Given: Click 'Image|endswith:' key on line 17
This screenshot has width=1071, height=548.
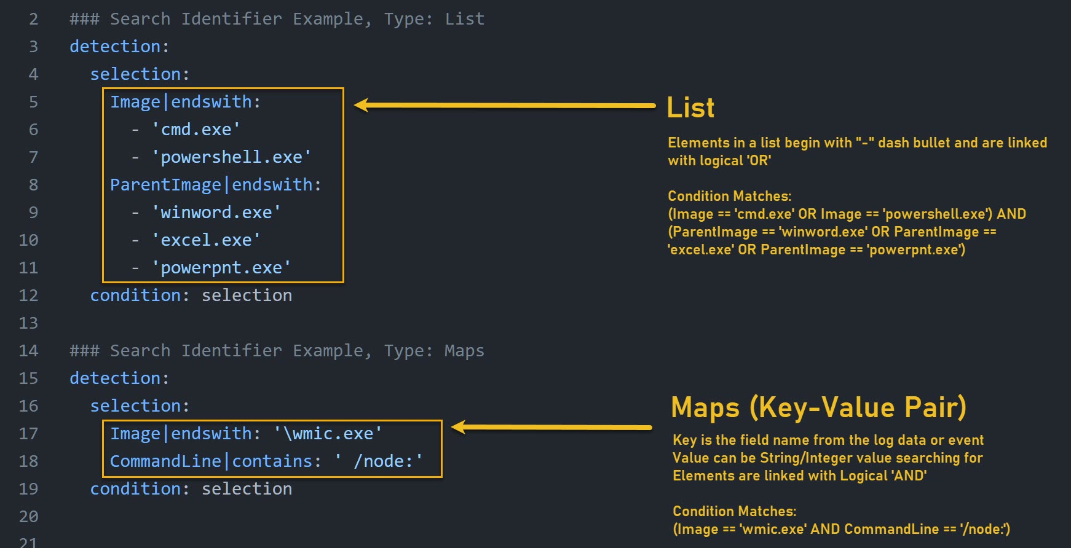Looking at the screenshot, I should [x=186, y=434].
